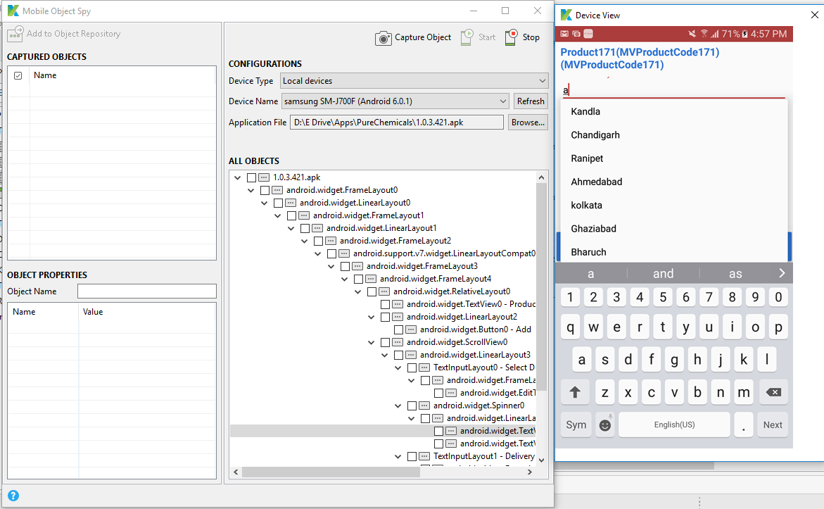This screenshot has height=509, width=824.
Task: Select Chandigarh from the suggestion list
Action: 595,135
